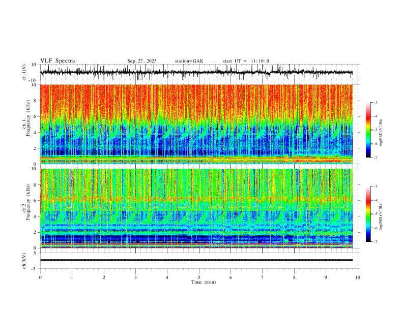
Task: Click the ch.2 colorbar 'log(PSD)(V²/Hz)' label
Action: (x=381, y=216)
